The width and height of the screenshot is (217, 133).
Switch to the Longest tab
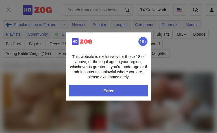121,25
